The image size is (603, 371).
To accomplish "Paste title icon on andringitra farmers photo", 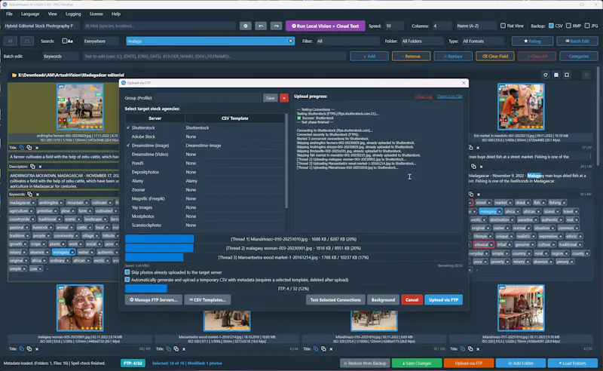I will 29,147.
